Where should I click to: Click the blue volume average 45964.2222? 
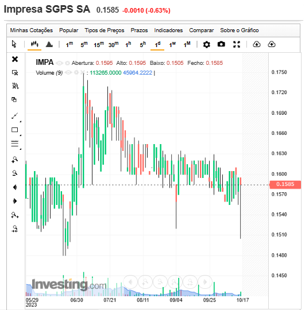(x=137, y=73)
